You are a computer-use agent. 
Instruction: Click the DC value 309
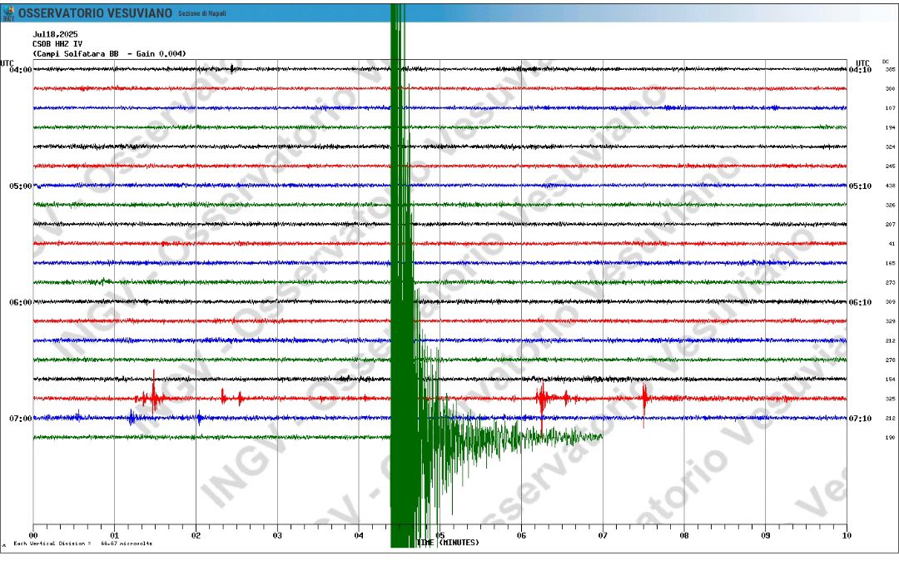890,302
